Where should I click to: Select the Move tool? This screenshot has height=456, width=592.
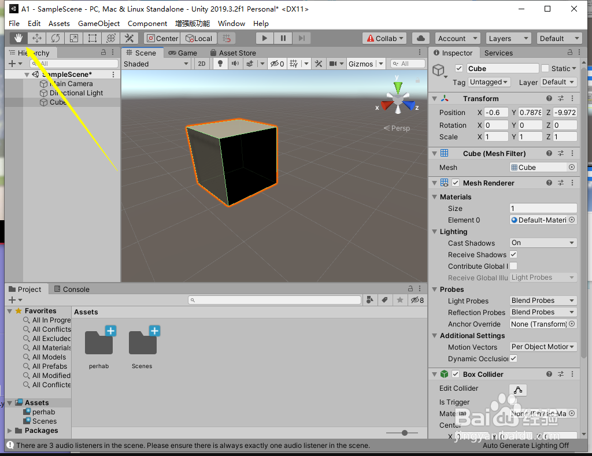[36, 38]
